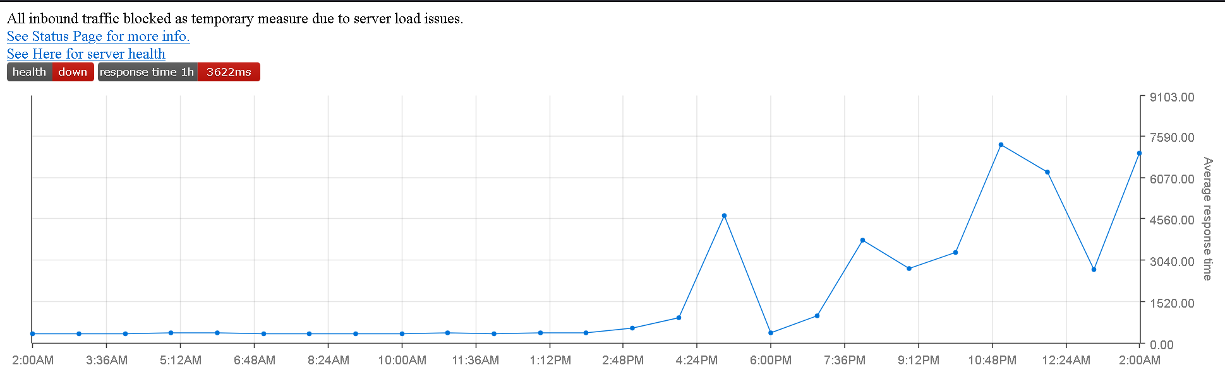1225x382 pixels.
Task: Click the health down badge
Action: (x=51, y=72)
